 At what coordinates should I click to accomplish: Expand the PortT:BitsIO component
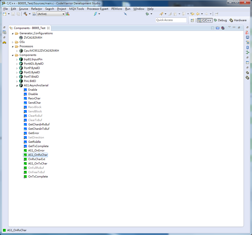click(x=17, y=77)
